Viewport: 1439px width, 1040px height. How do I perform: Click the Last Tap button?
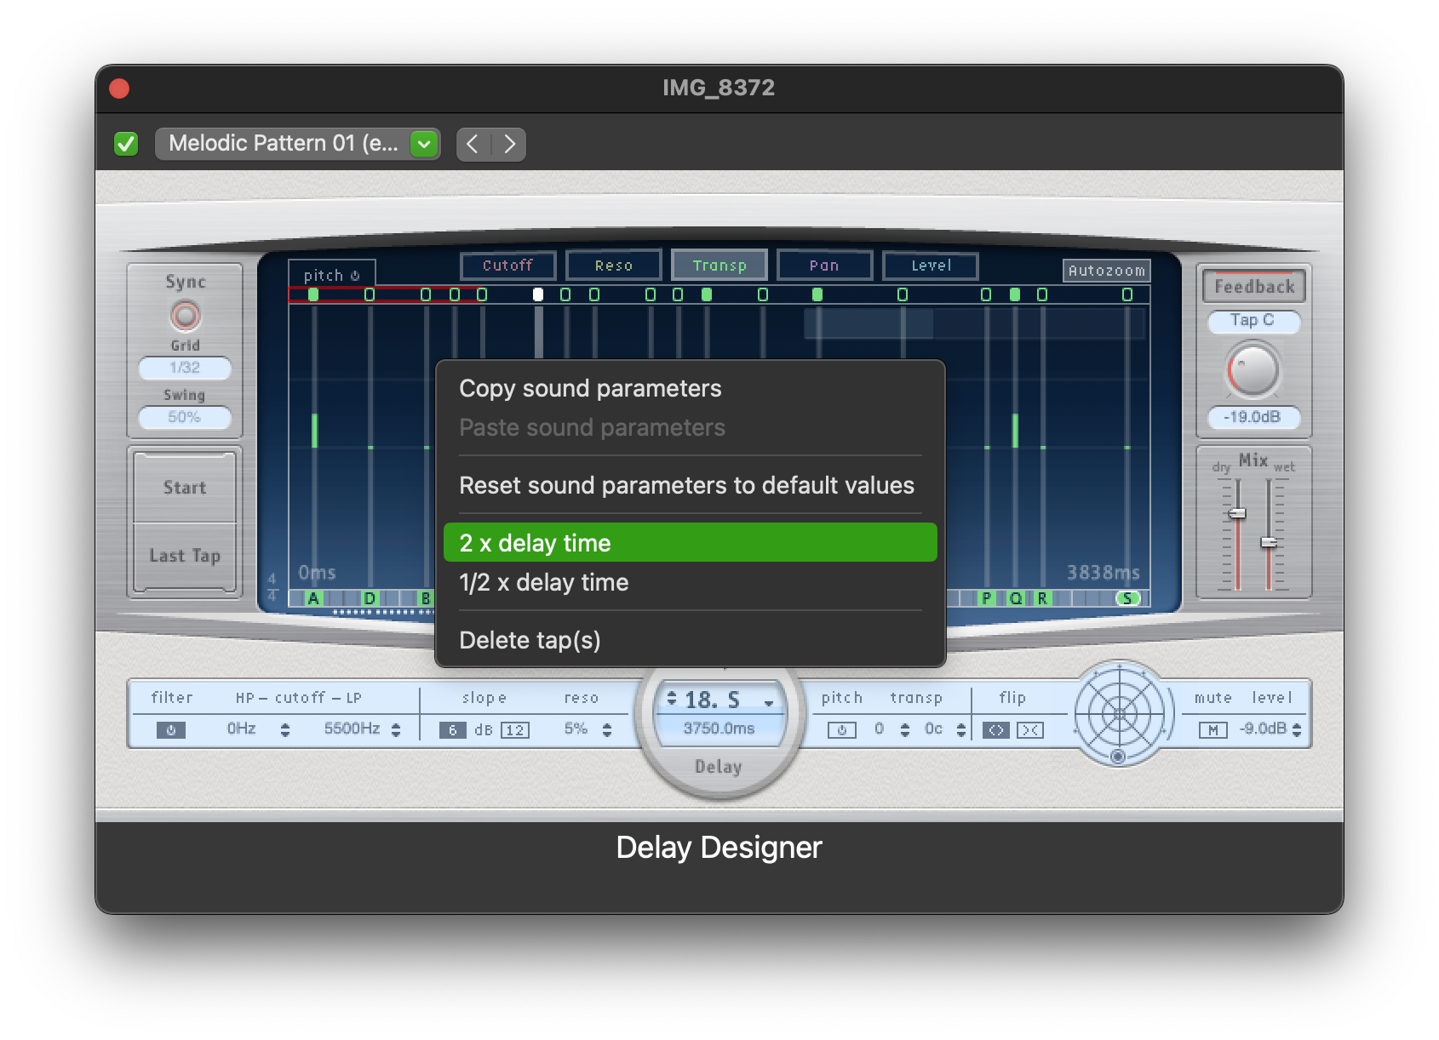185,556
